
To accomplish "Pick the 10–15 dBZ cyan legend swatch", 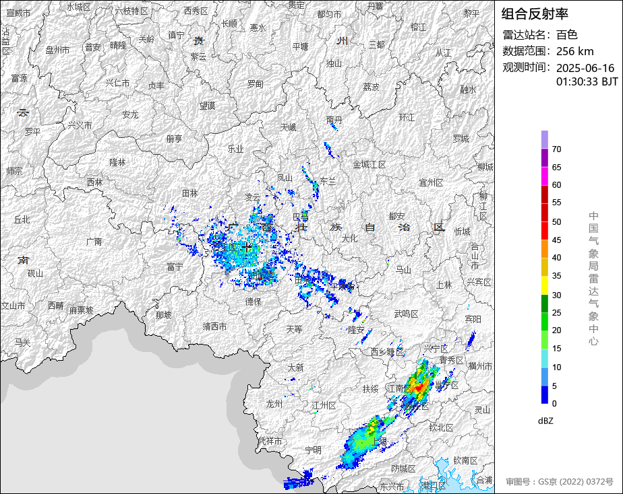I will pos(544,359).
